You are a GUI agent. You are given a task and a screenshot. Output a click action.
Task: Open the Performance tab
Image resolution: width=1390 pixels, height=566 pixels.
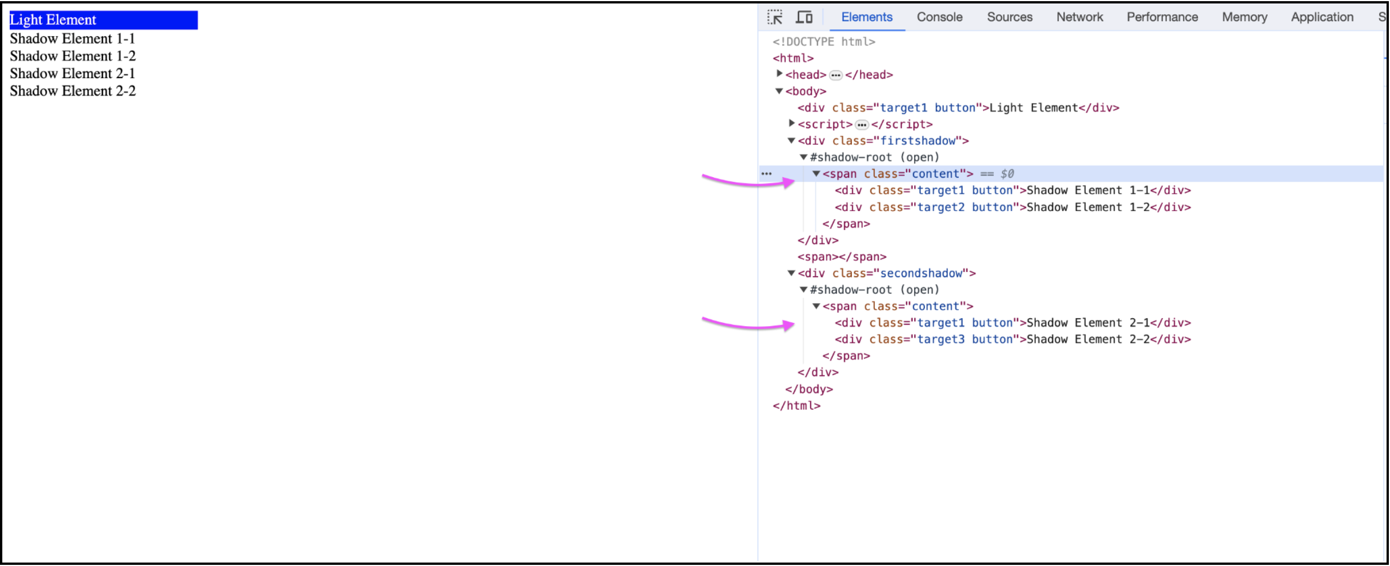click(1162, 17)
